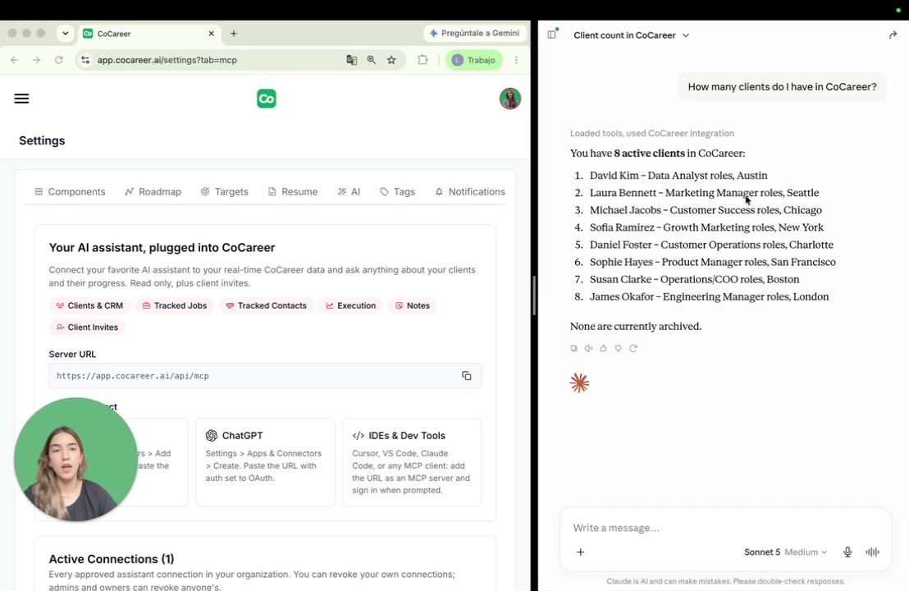Click the user message How many clients bubble

click(782, 87)
